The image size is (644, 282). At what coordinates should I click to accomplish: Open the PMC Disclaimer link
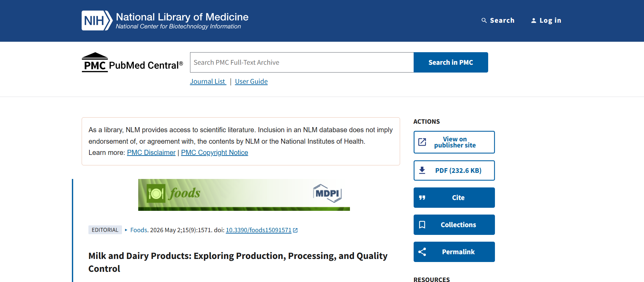click(x=151, y=153)
